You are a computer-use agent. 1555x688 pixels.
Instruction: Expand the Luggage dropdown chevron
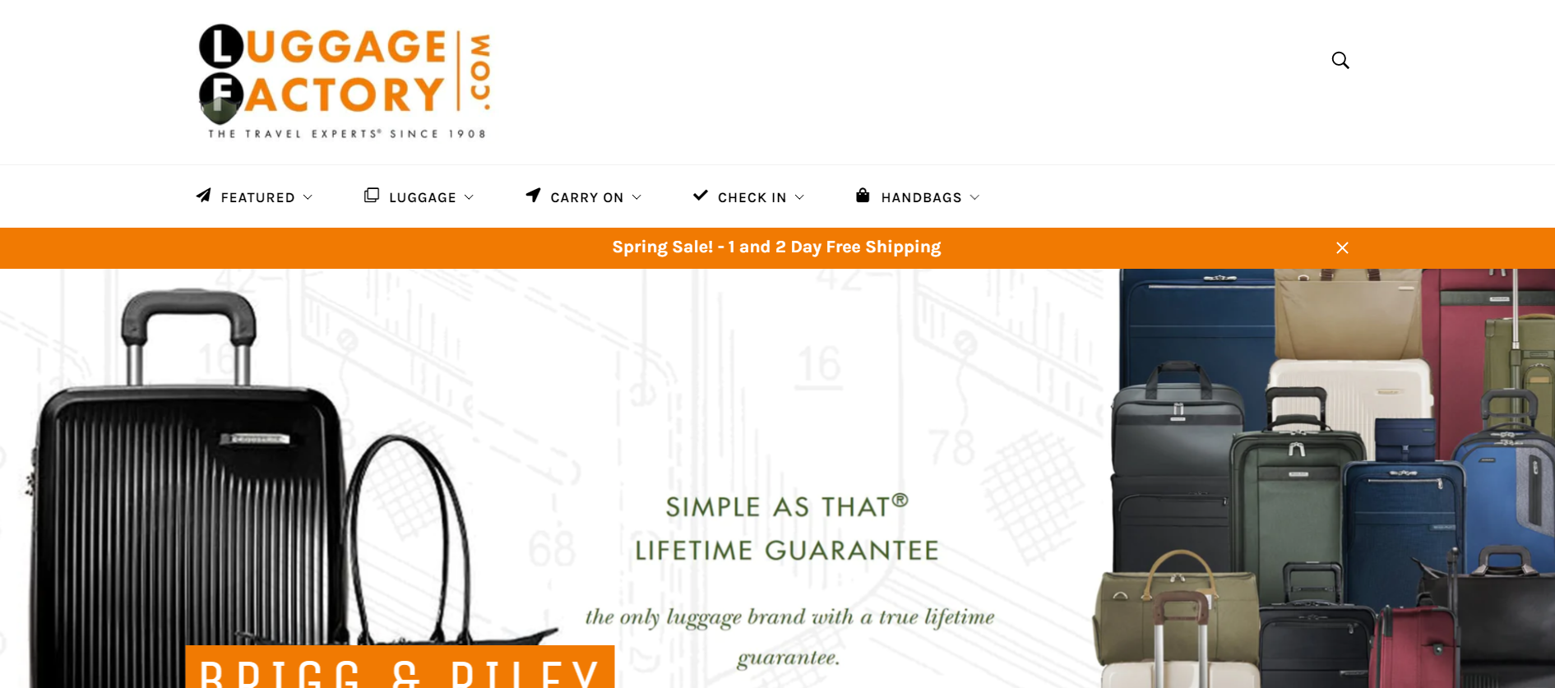(469, 197)
